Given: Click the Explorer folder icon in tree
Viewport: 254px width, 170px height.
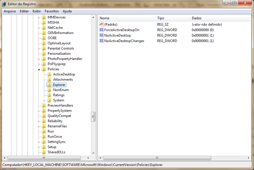Looking at the screenshot, I should pos(49,85).
